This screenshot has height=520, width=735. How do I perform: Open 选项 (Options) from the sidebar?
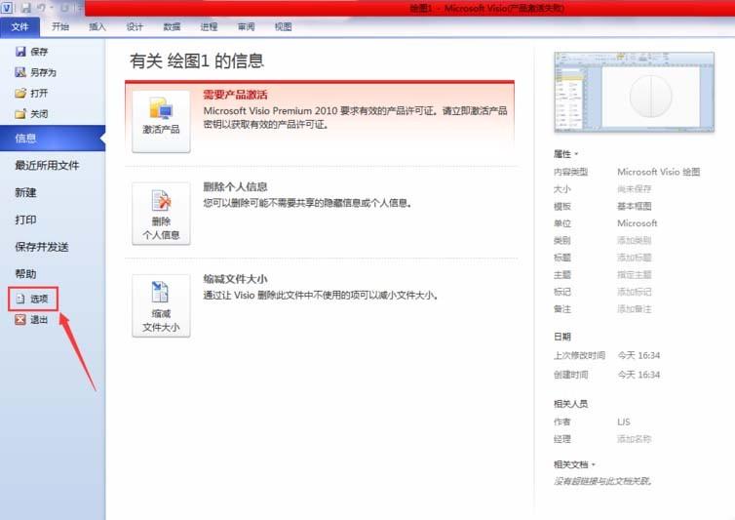pyautogui.click(x=33, y=299)
